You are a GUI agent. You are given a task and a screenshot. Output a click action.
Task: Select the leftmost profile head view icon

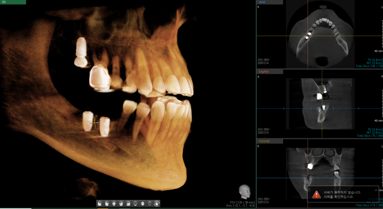100,203
